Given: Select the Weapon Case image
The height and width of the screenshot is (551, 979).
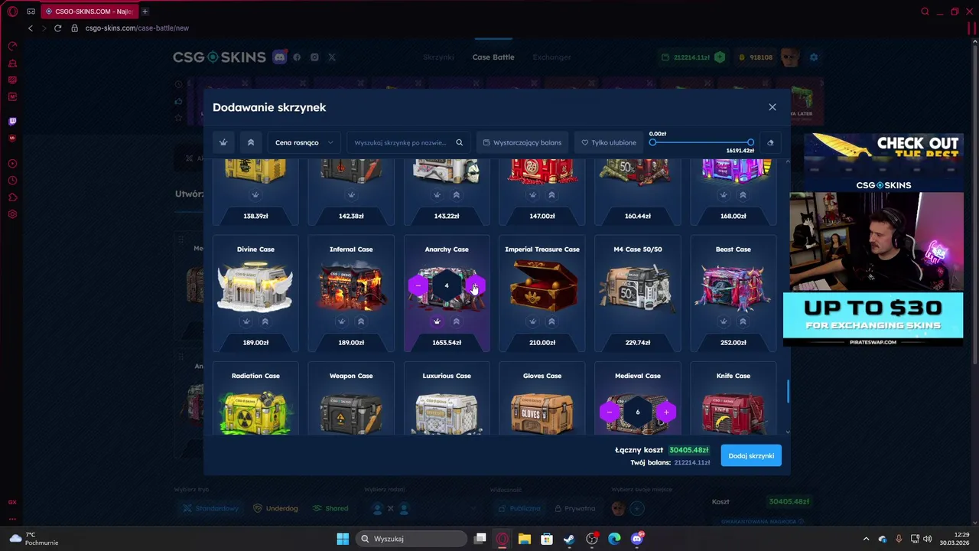Looking at the screenshot, I should pyautogui.click(x=351, y=413).
